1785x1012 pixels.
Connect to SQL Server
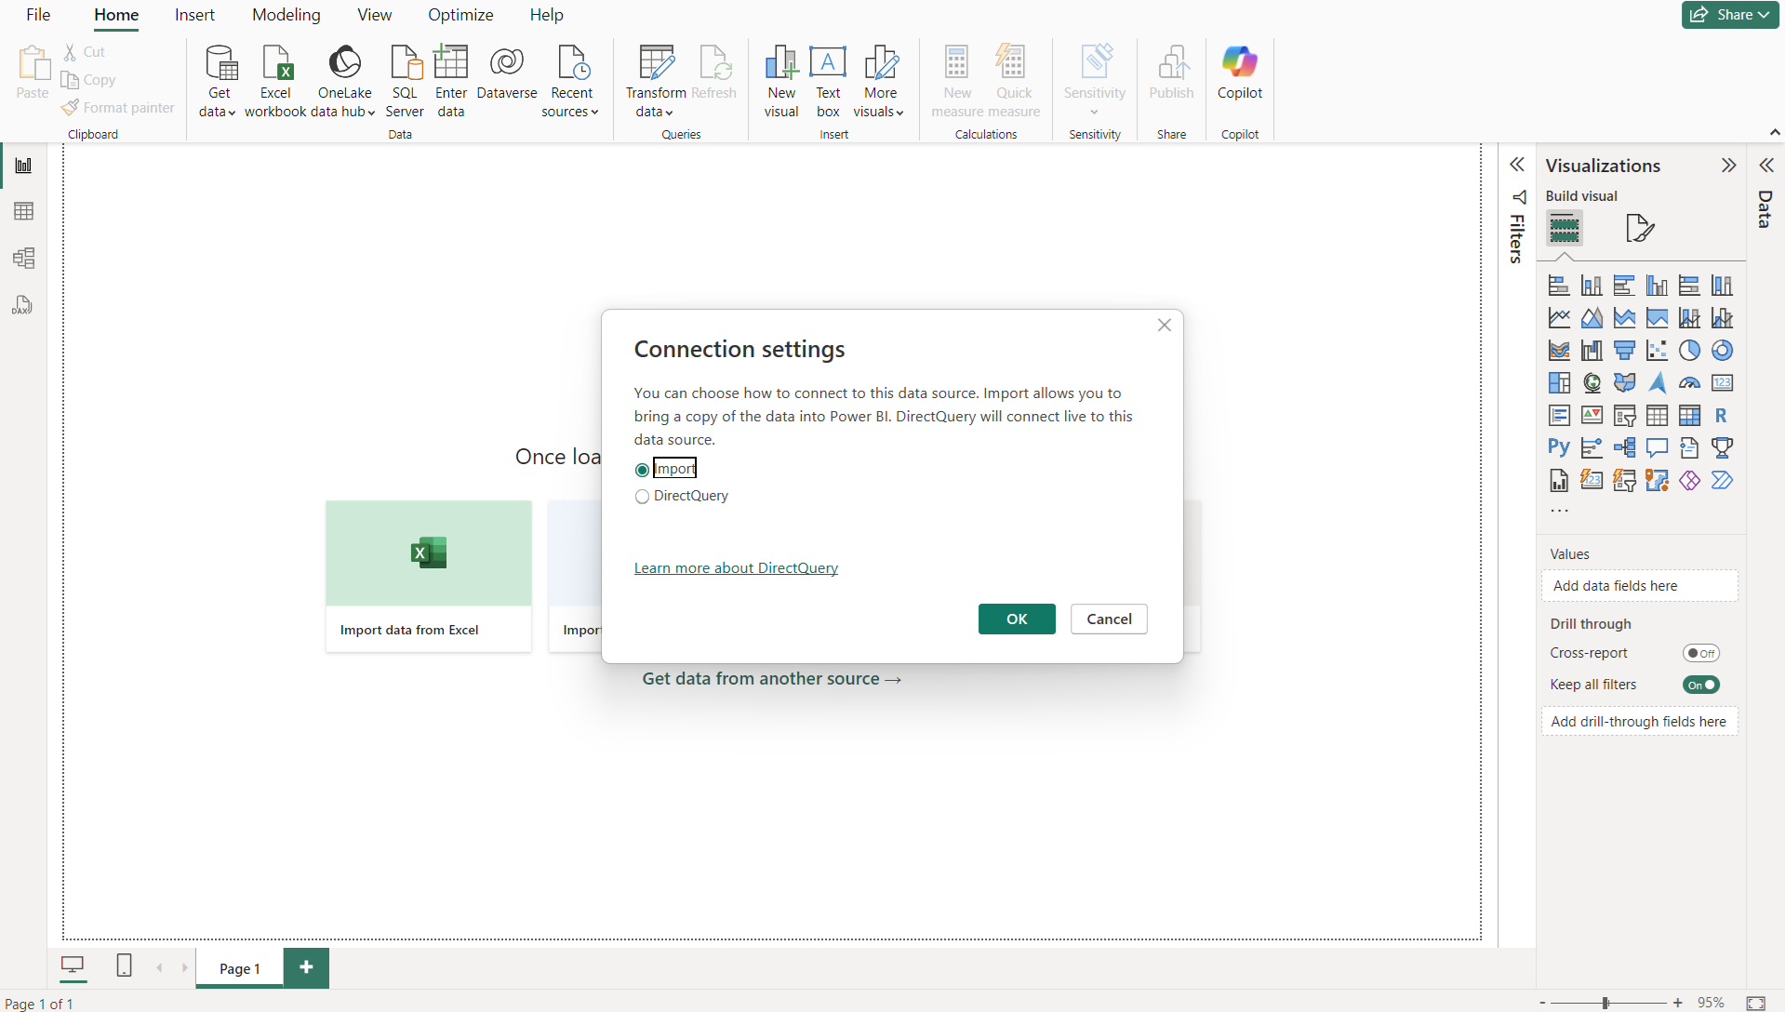(x=405, y=82)
